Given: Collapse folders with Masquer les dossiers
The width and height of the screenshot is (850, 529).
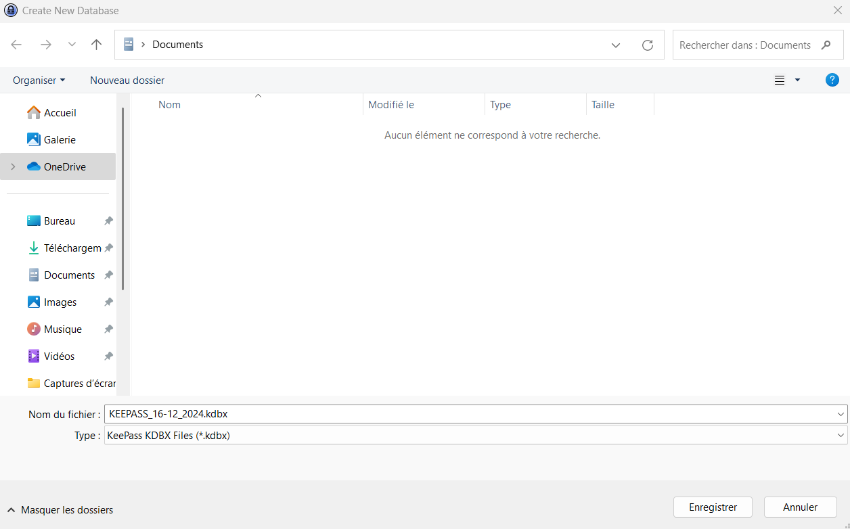Looking at the screenshot, I should tap(60, 510).
